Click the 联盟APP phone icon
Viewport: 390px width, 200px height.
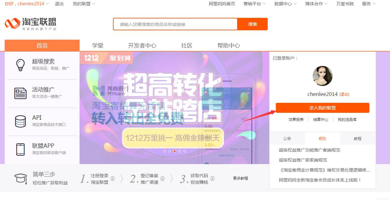[21, 149]
